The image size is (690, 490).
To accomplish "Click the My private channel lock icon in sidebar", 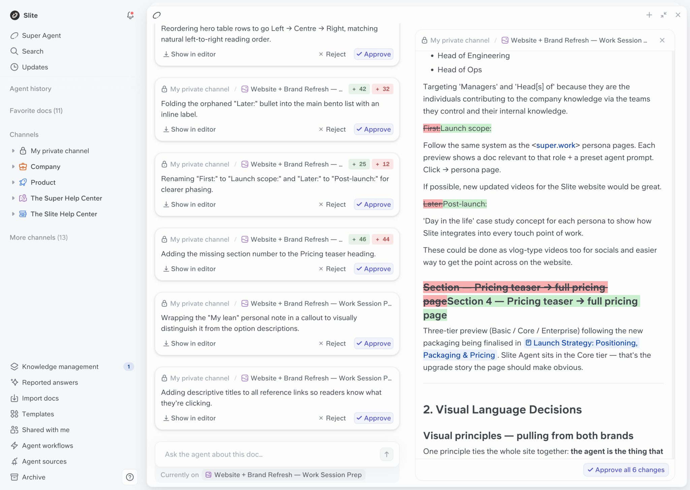I will [x=23, y=151].
